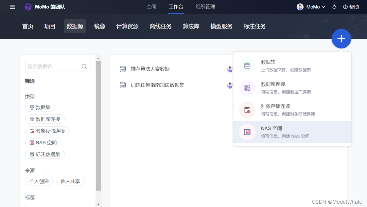Choose 数据库连接 option in create menu
367x207 pixels.
pos(292,88)
